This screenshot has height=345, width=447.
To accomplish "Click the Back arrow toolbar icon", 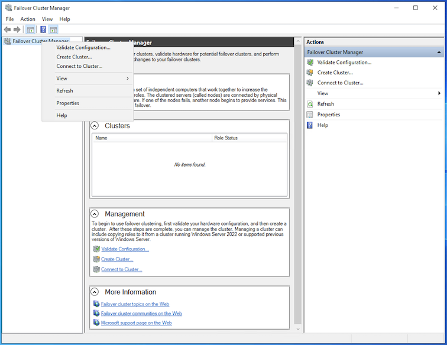I will (x=8, y=30).
